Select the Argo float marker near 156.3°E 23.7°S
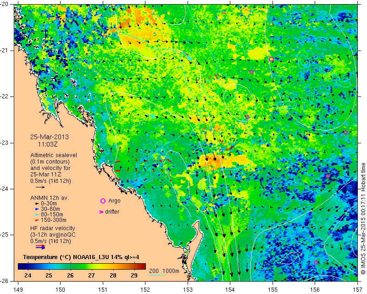This screenshot has height=294, width=367. (328, 176)
